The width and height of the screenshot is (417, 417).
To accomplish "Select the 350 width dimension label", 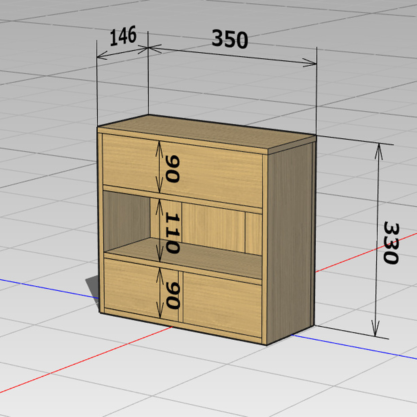I will pos(230,39).
